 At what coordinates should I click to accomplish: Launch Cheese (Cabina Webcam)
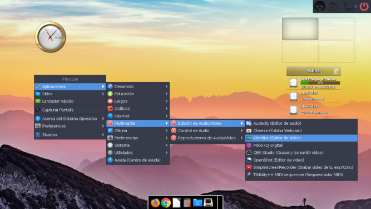tap(301, 130)
